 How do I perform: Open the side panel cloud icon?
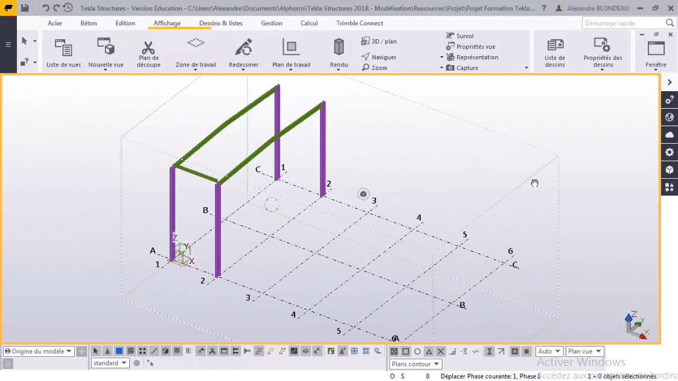pyautogui.click(x=670, y=135)
